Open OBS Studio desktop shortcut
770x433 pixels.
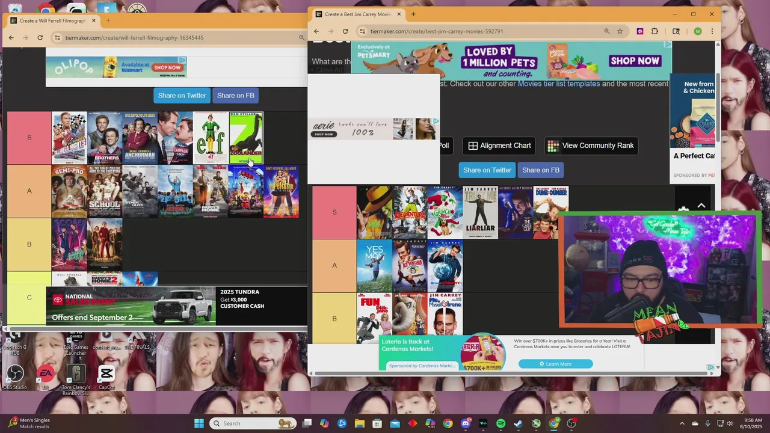(14, 378)
